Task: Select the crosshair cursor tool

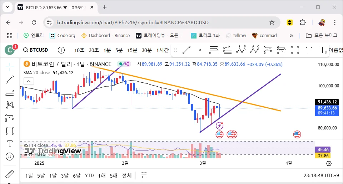Action: [x=10, y=67]
